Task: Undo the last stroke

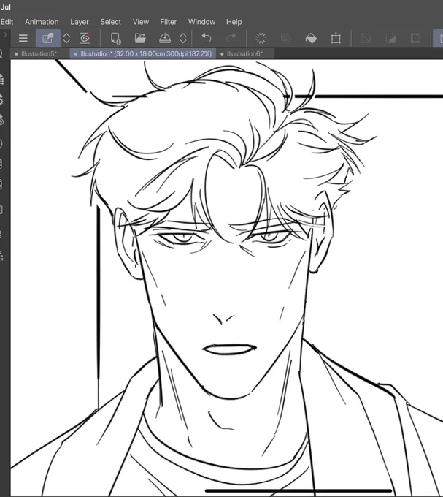Action: pyautogui.click(x=207, y=38)
